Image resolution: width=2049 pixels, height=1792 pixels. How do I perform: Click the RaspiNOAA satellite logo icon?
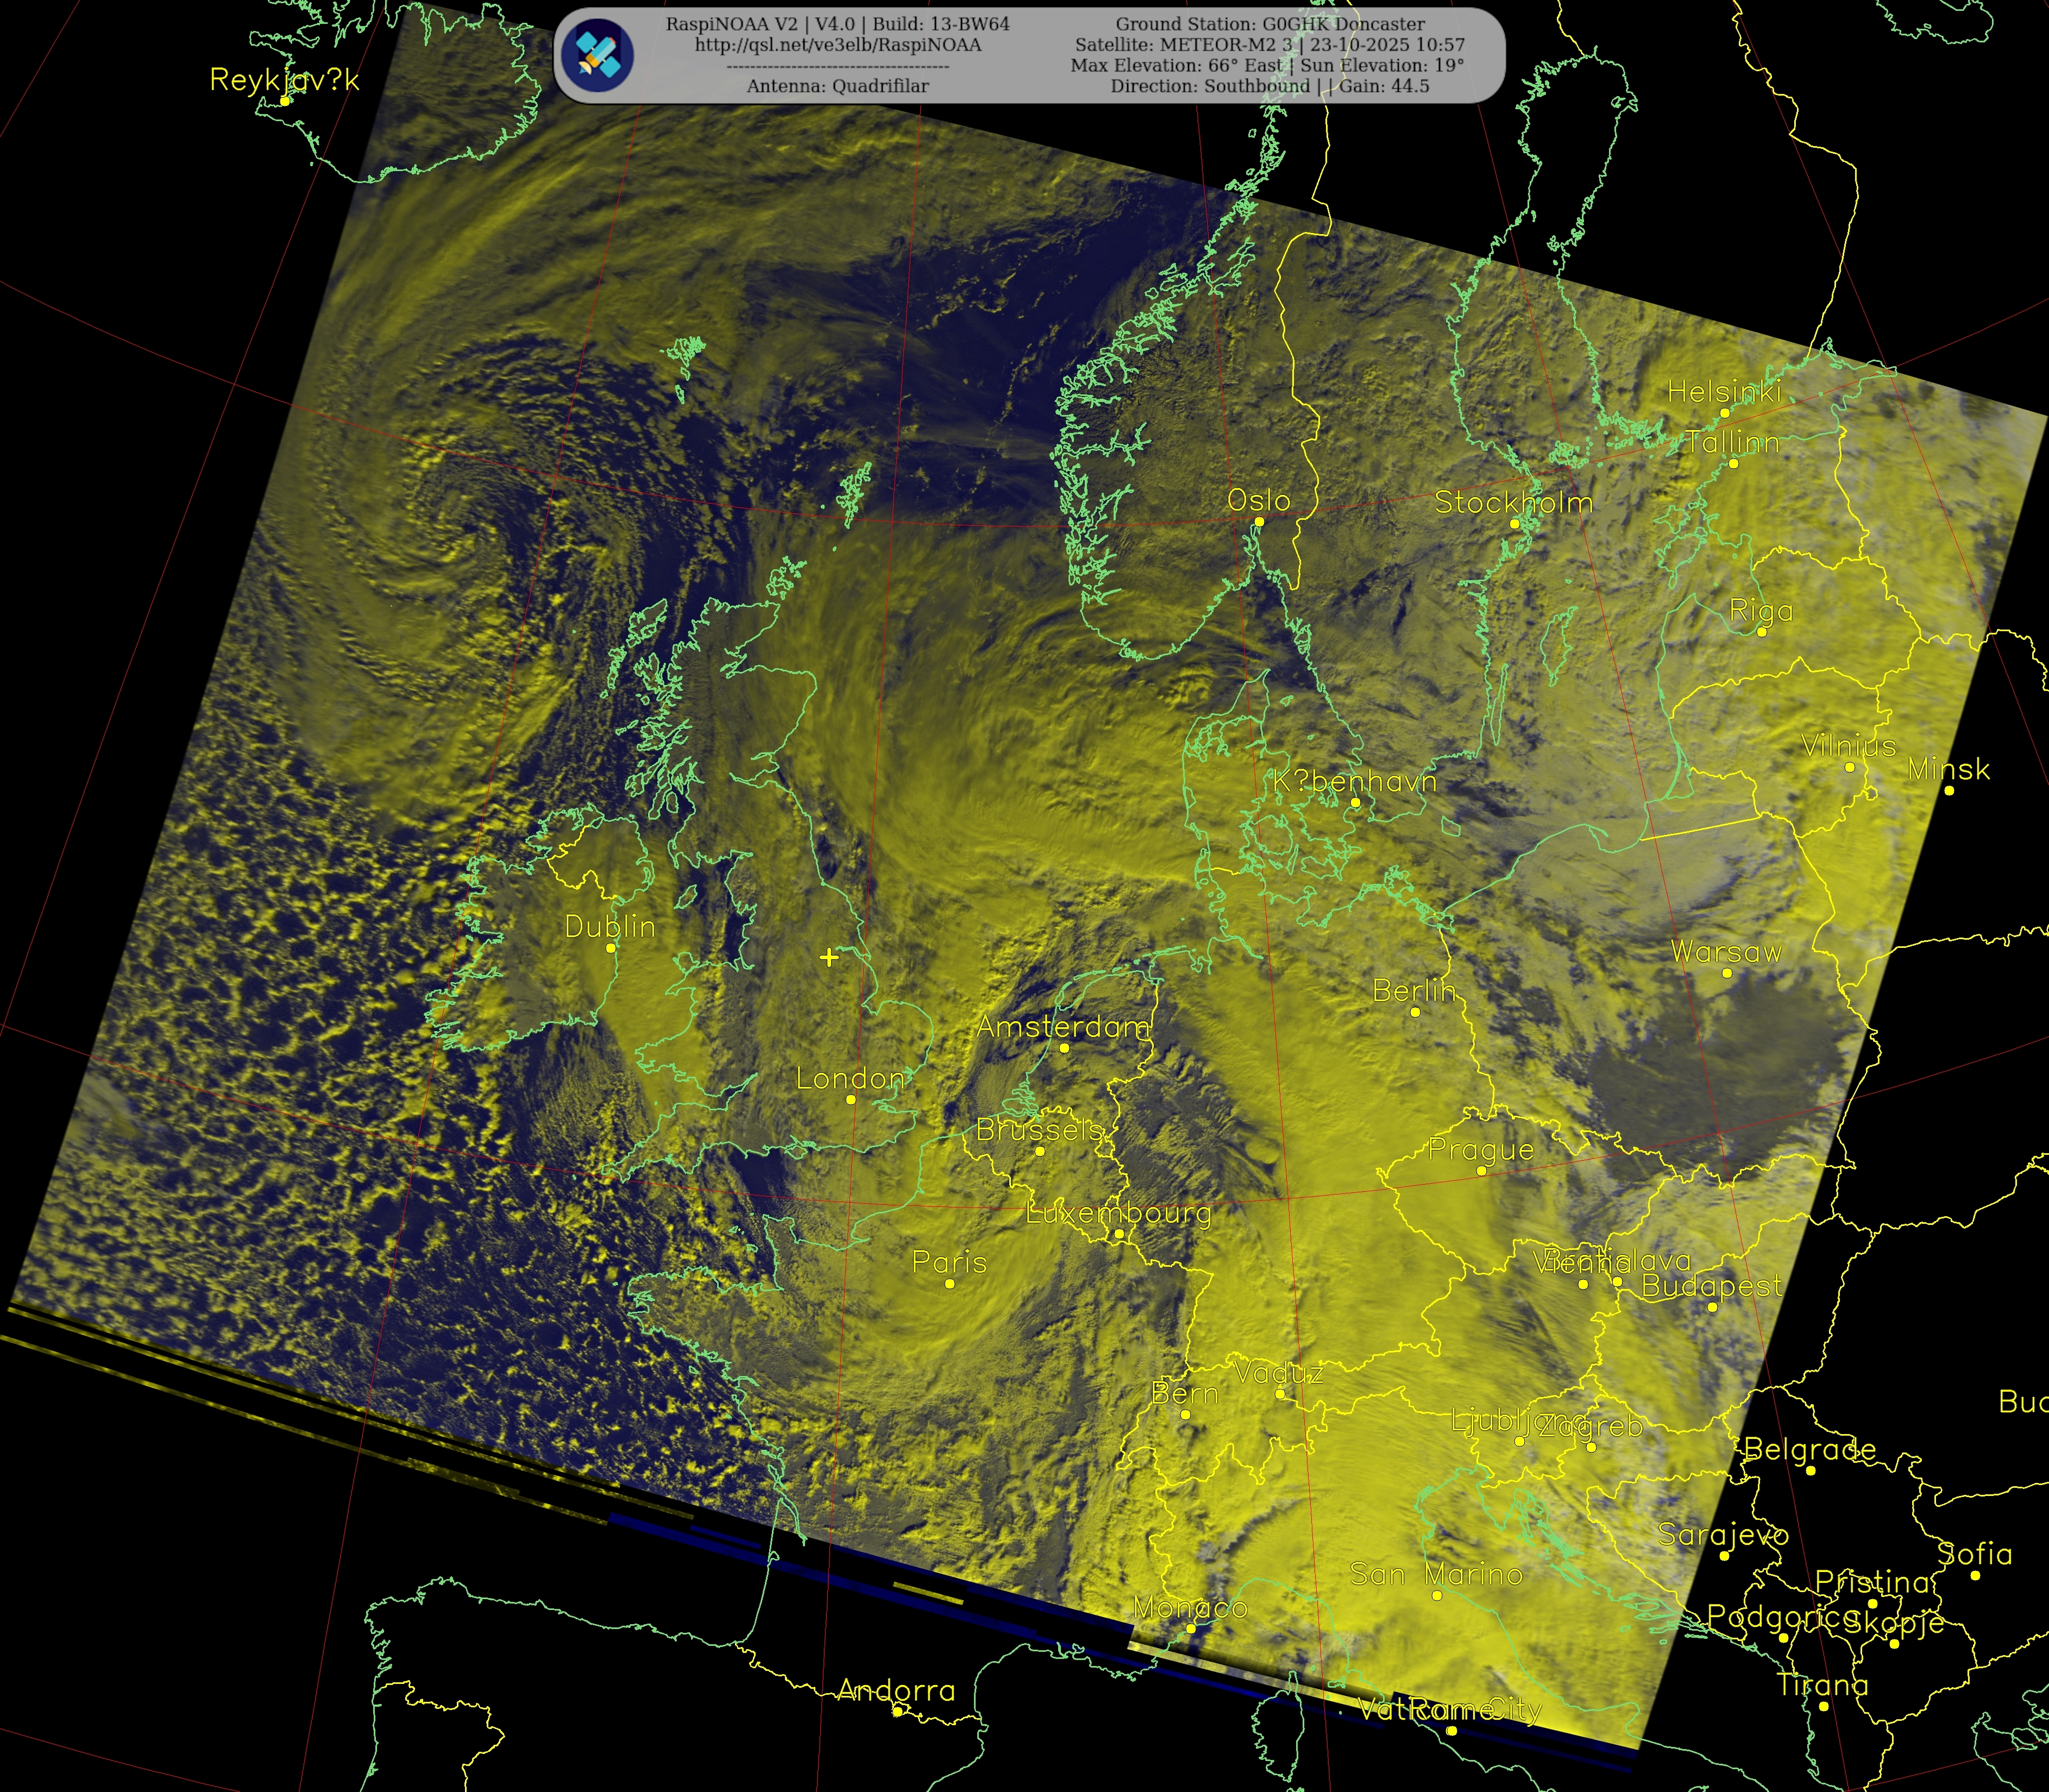(x=597, y=55)
